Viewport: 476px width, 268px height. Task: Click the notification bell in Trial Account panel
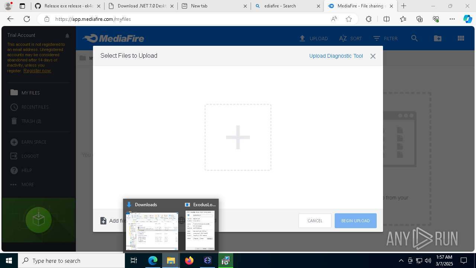click(x=67, y=36)
